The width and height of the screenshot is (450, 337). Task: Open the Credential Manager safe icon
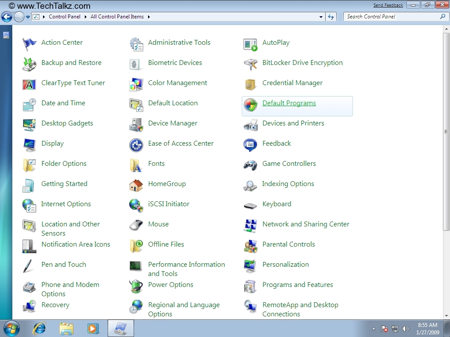coord(250,85)
